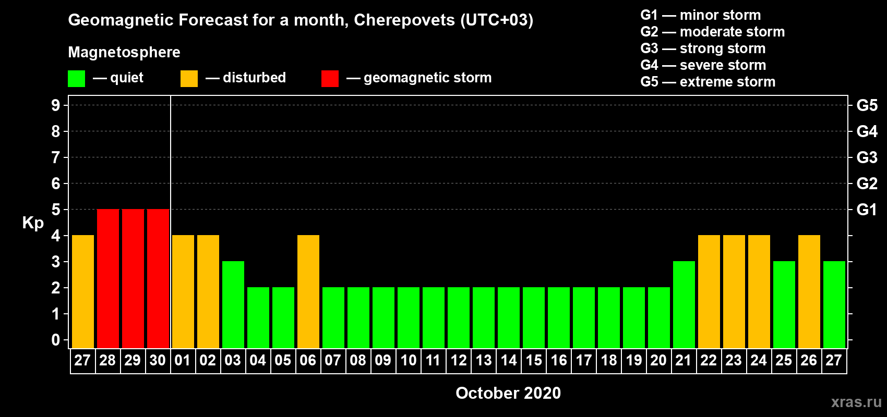The image size is (887, 417).
Task: Click the red bar for September 29
Action: pyautogui.click(x=133, y=278)
